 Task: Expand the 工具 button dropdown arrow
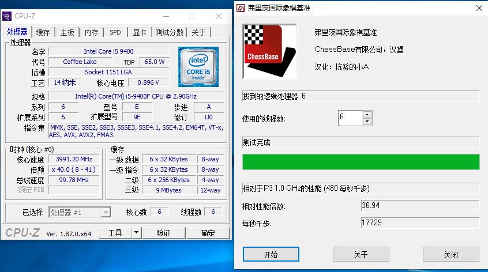tap(136, 232)
